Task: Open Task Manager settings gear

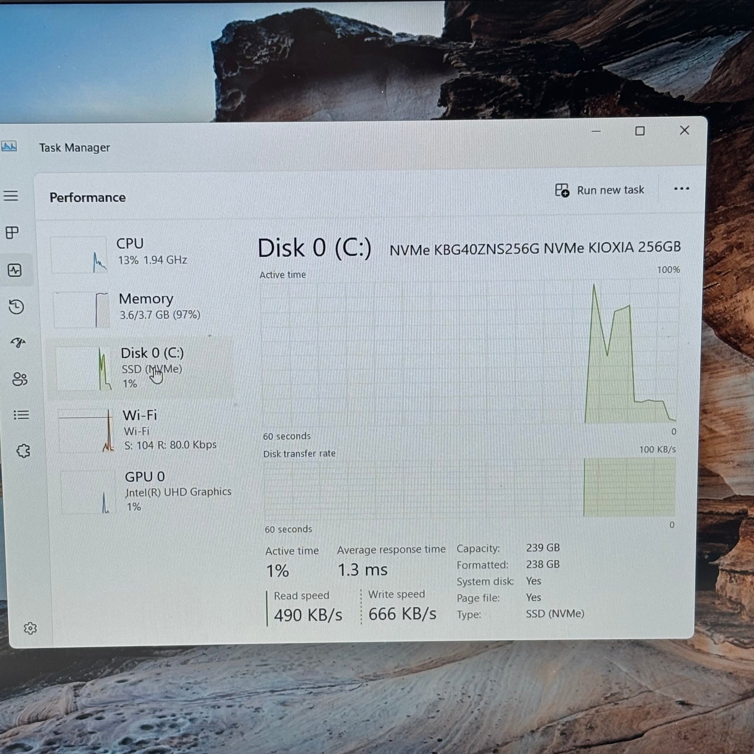Action: pyautogui.click(x=30, y=628)
